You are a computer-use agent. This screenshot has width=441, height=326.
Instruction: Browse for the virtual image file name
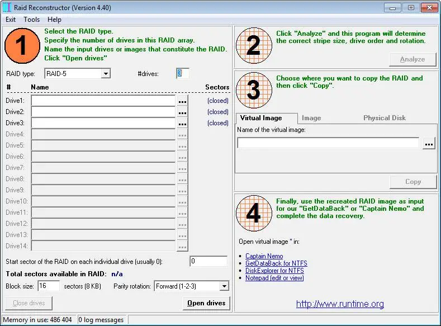click(x=429, y=144)
